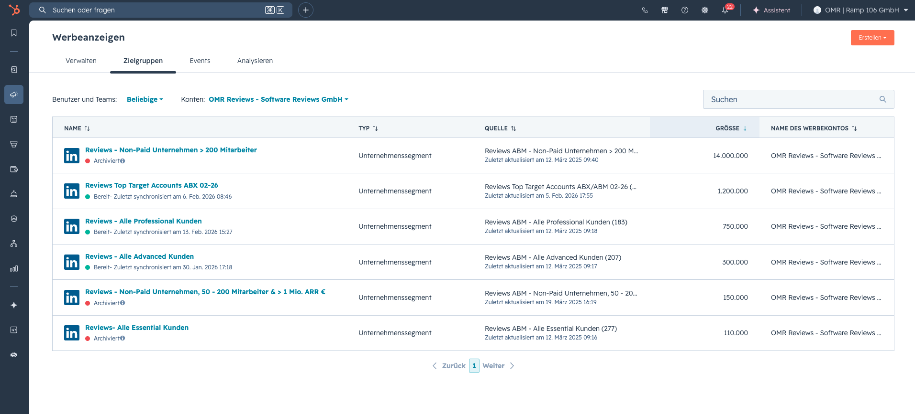The width and height of the screenshot is (915, 414).
Task: Click source Reviews ABM - Alle Essential Kunden (277)
Action: click(551, 329)
